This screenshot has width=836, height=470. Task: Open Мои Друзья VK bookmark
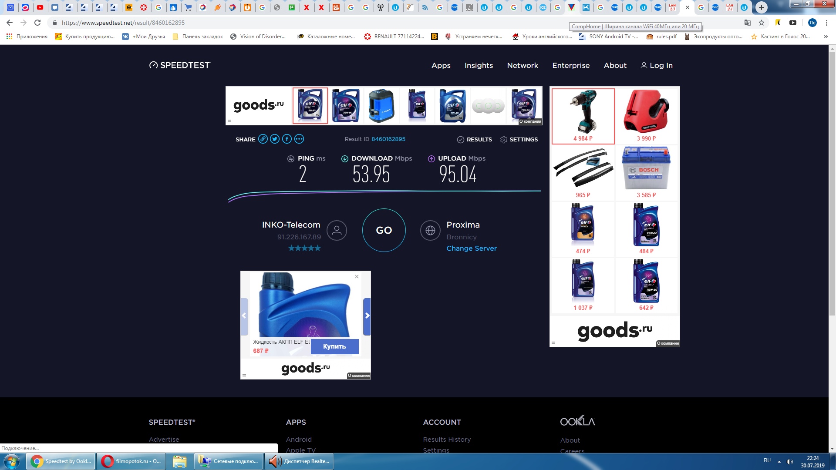(144, 37)
